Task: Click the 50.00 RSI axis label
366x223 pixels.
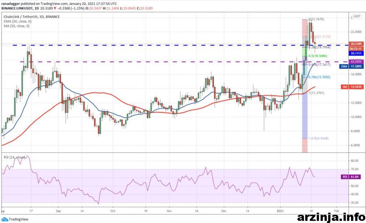Action: pyautogui.click(x=354, y=186)
